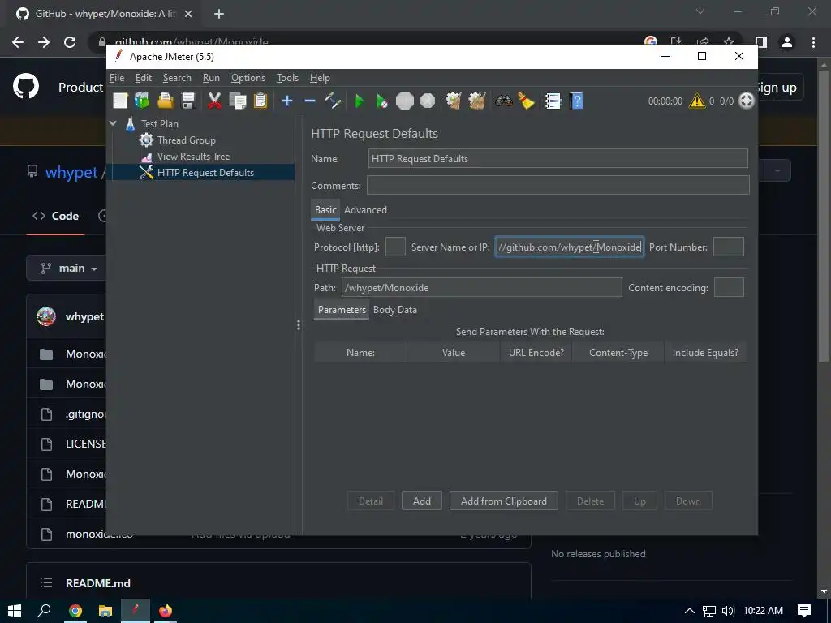Open Windows Start menu
831x623 pixels.
(15, 611)
